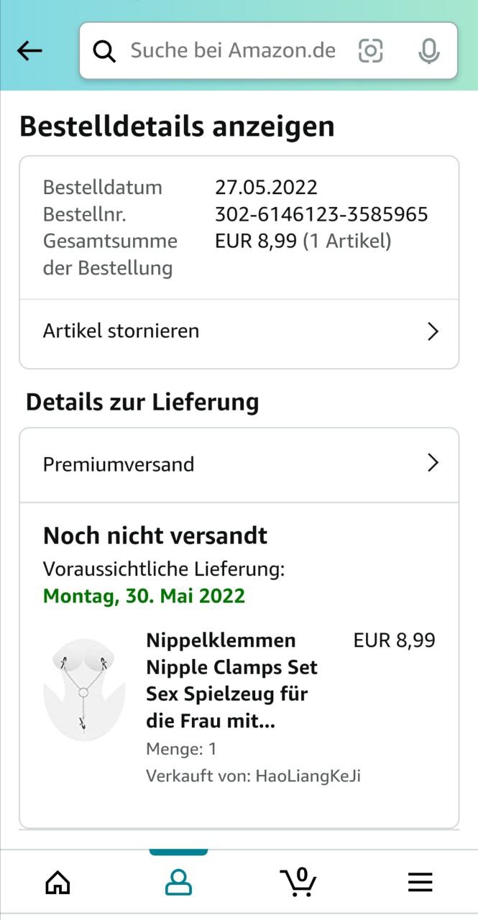Expand the Artikel stornieren chevron
The width and height of the screenshot is (478, 920).
click(x=433, y=331)
